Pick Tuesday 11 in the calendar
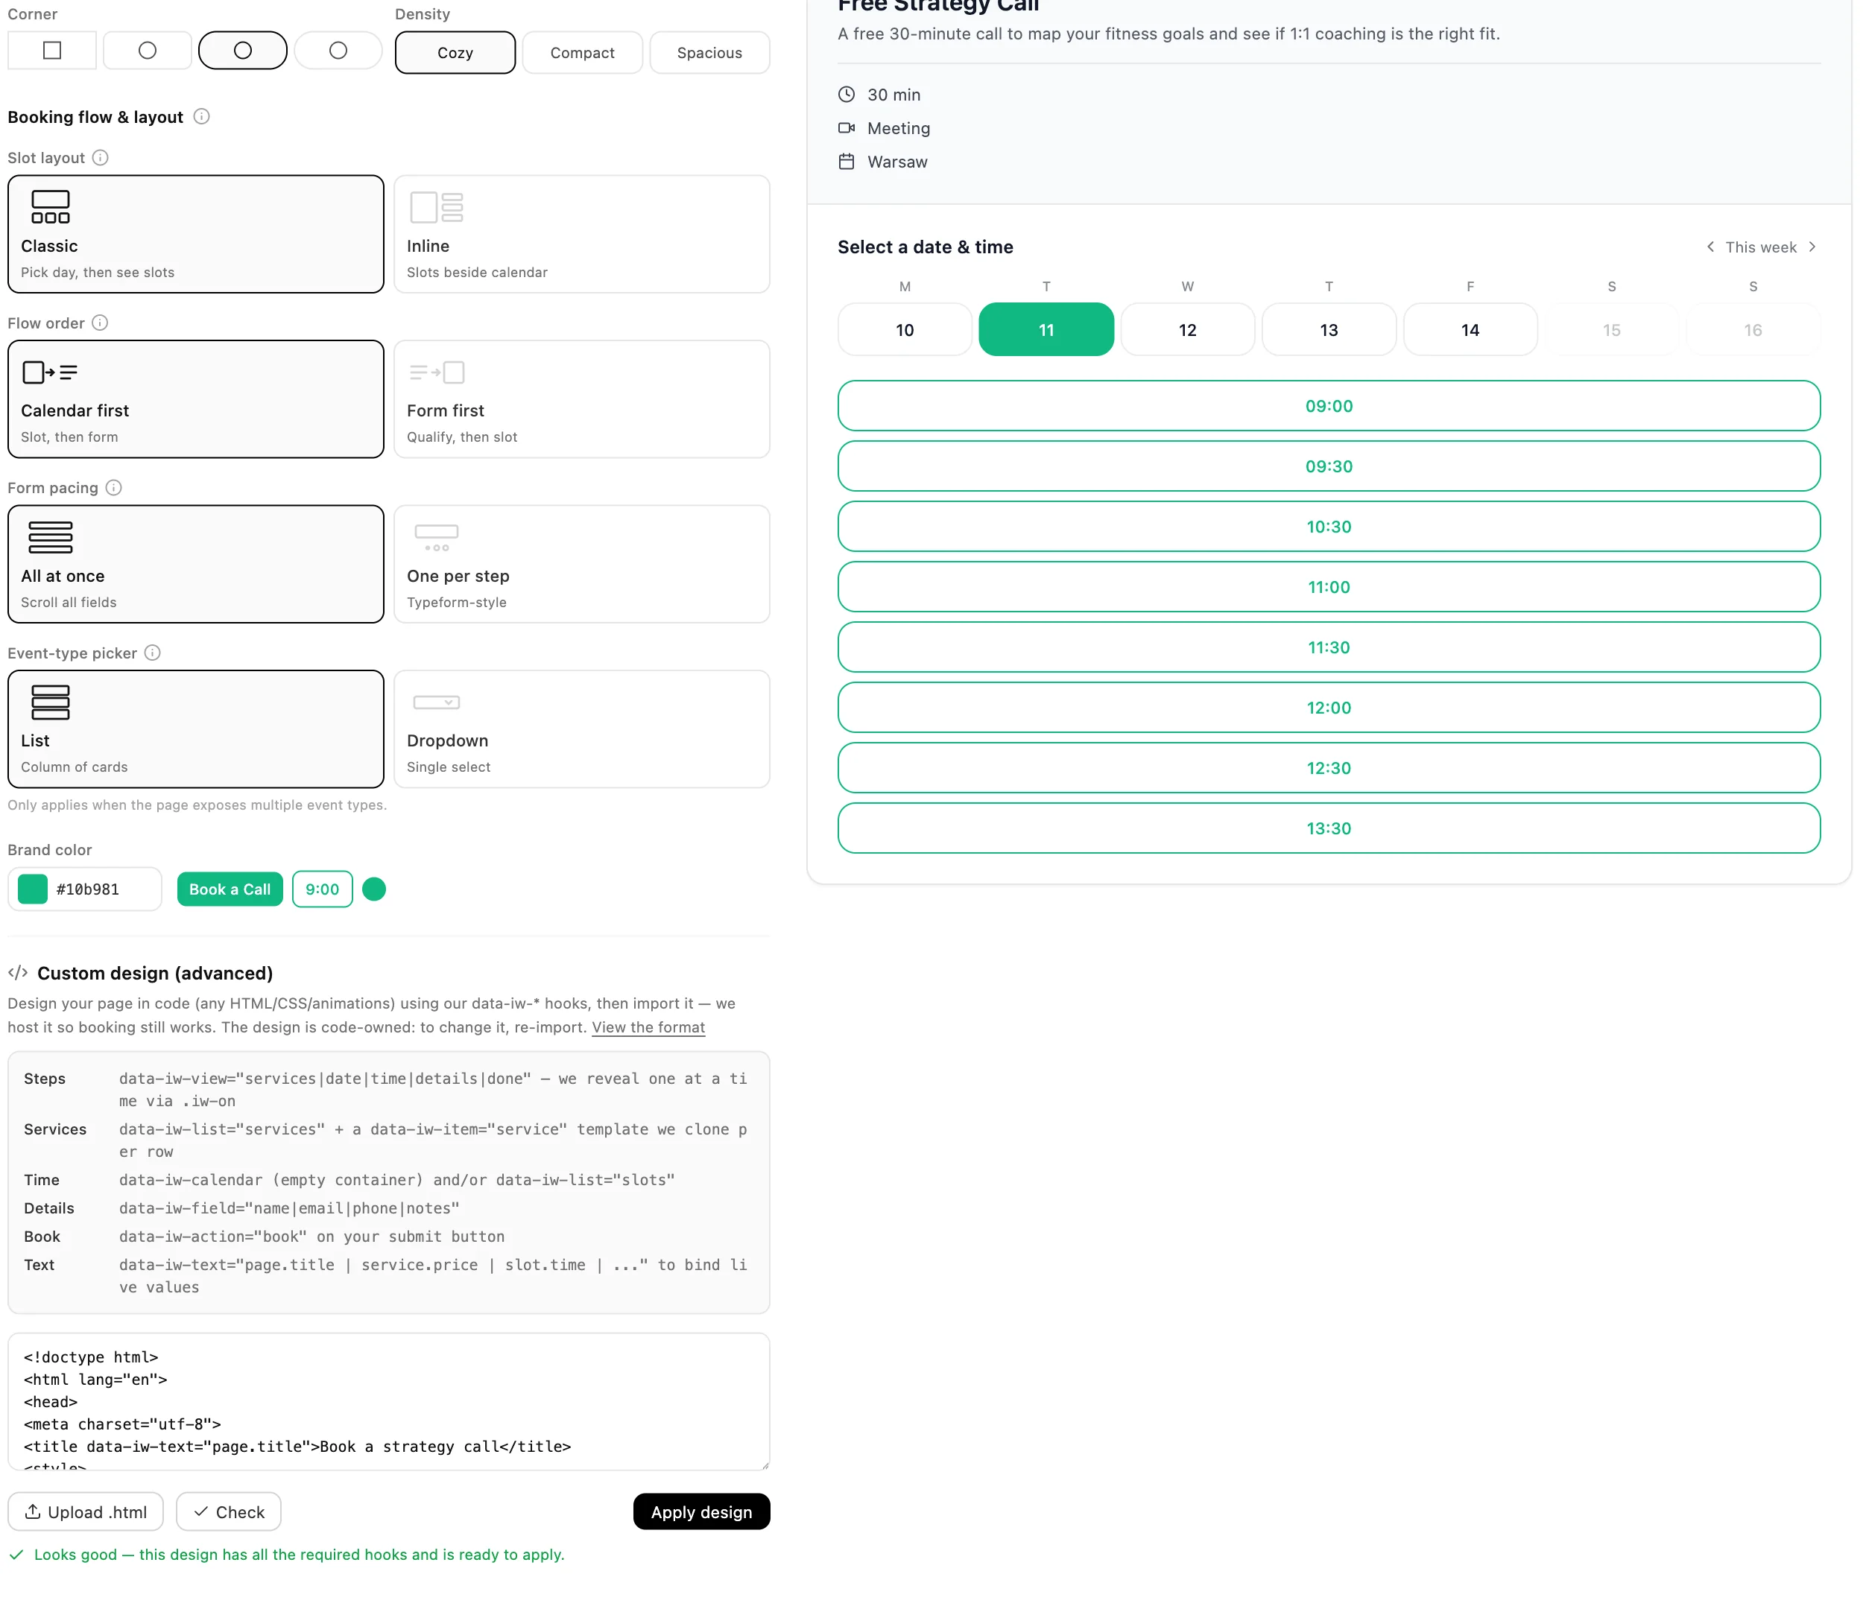The height and width of the screenshot is (1615, 1863). pyautogui.click(x=1046, y=330)
